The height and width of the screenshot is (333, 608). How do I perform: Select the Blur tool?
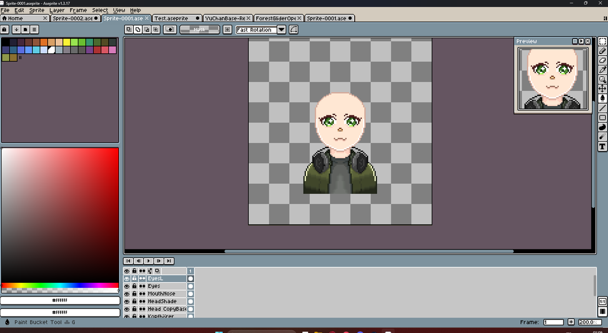pyautogui.click(x=602, y=136)
